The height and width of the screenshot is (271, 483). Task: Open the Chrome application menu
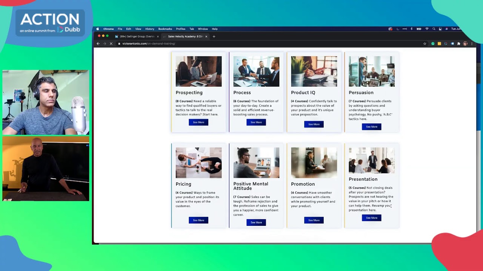point(108,29)
